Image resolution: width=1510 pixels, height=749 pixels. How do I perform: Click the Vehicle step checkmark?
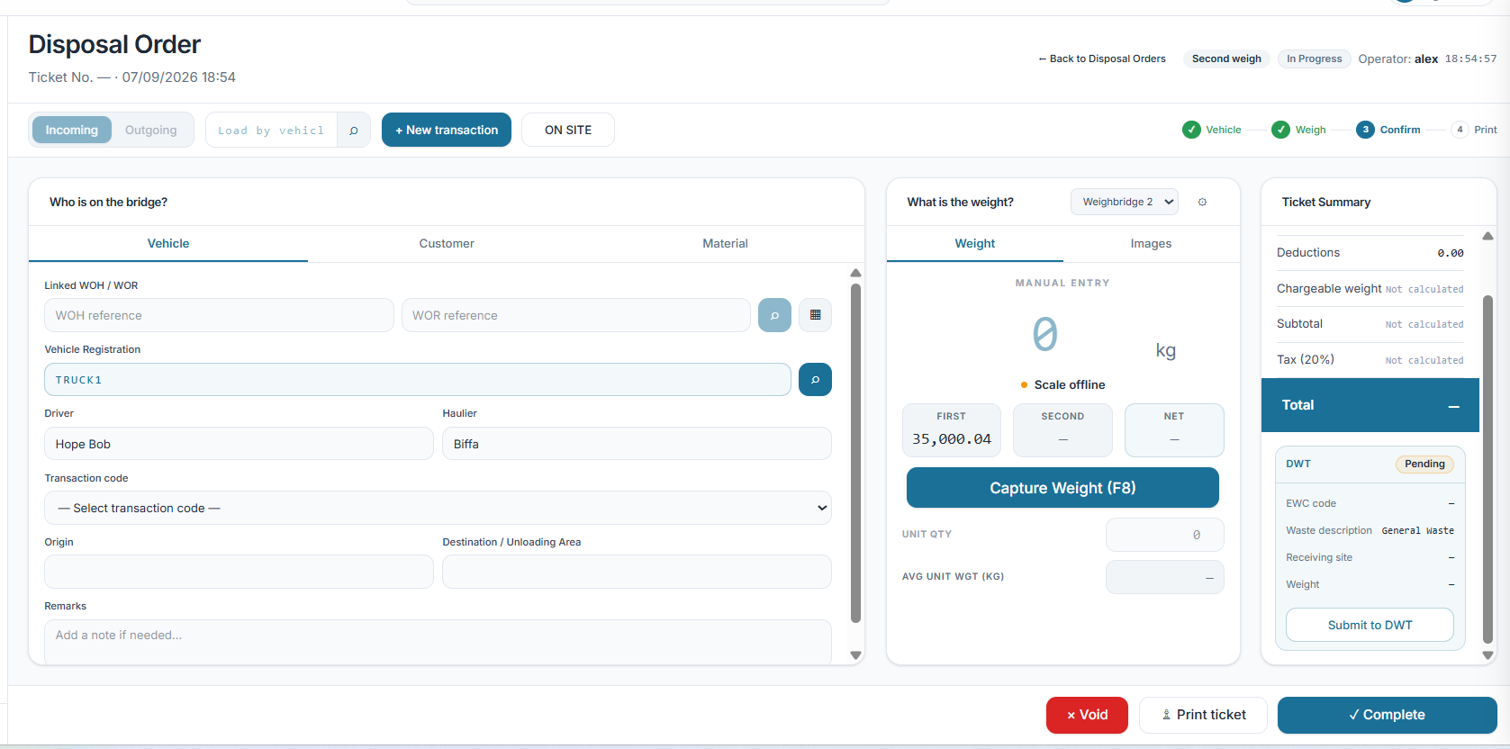[x=1191, y=130]
